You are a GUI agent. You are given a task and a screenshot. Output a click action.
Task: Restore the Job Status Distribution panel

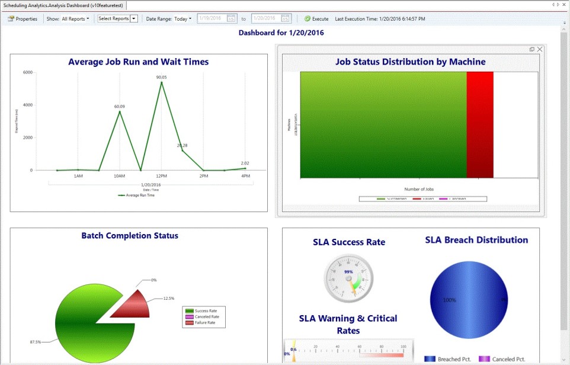[x=532, y=49]
